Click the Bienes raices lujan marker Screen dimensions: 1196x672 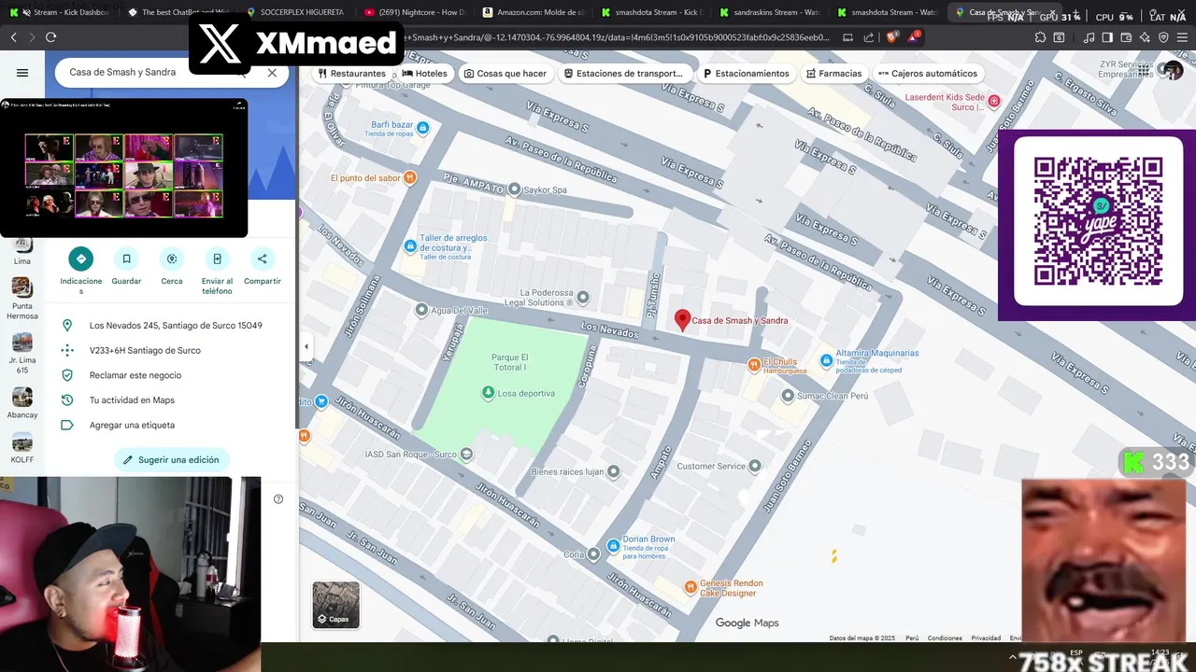(614, 472)
